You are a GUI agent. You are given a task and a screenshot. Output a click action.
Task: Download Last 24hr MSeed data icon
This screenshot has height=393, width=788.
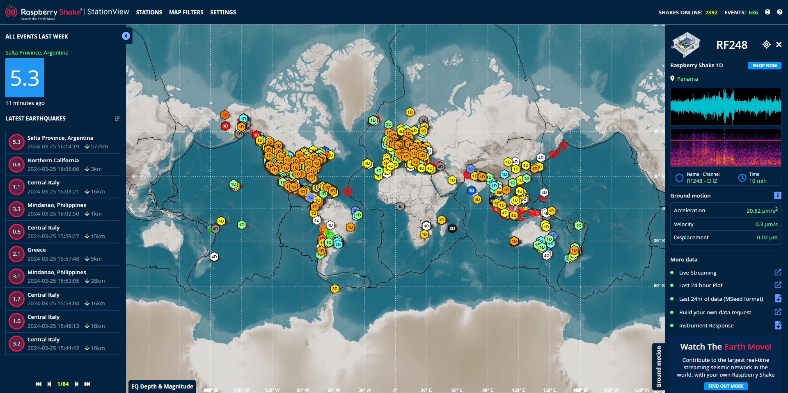(x=778, y=298)
